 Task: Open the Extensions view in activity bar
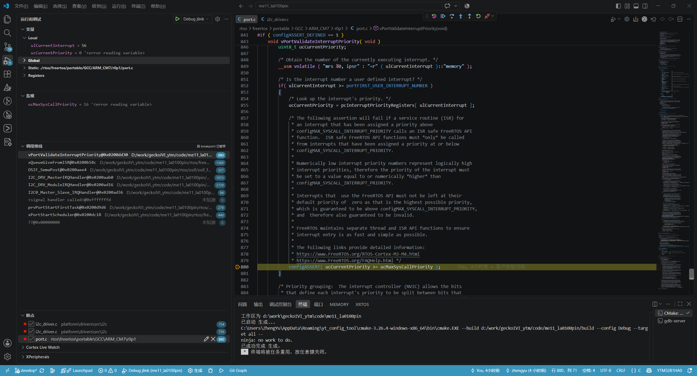7,74
